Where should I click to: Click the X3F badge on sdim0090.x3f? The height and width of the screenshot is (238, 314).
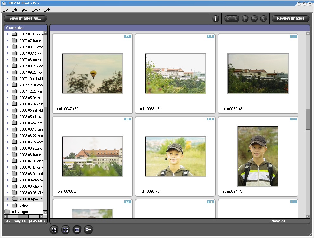128,119
